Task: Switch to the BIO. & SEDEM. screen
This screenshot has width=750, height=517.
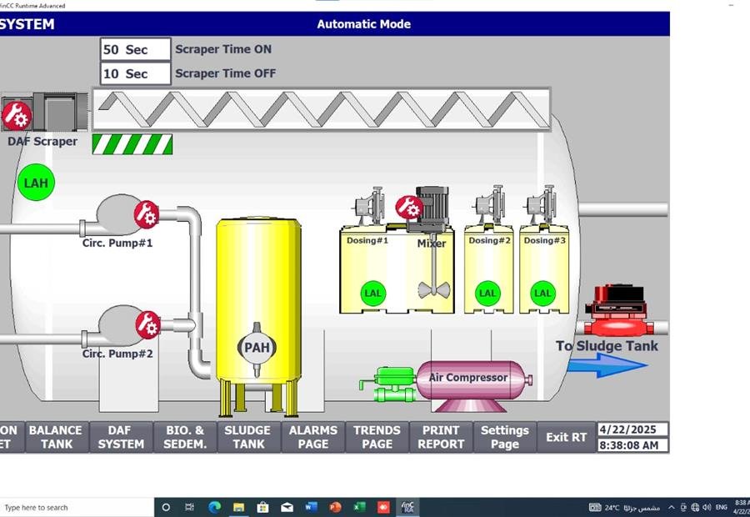Action: pos(185,437)
